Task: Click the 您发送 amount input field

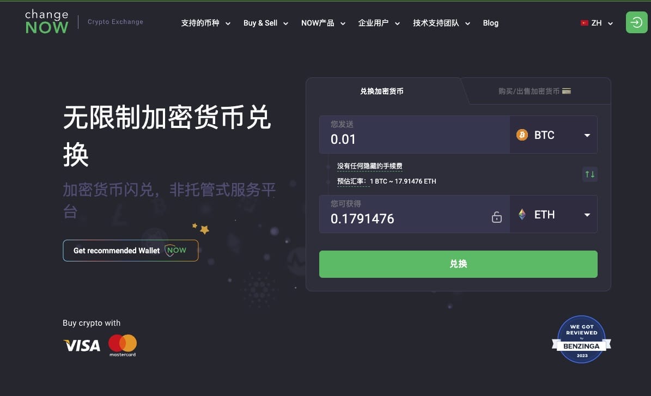Action: tap(415, 135)
